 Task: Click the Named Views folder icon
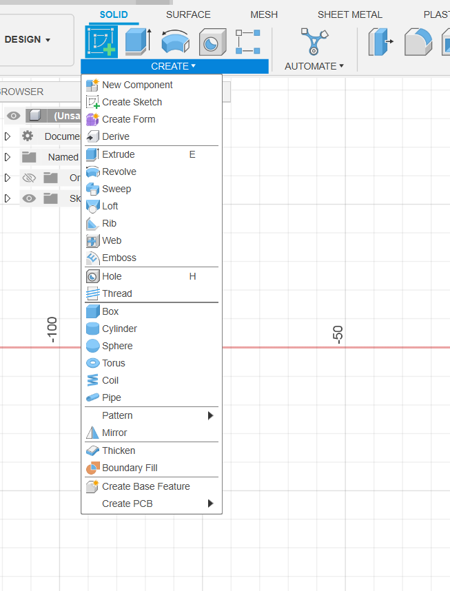[x=29, y=157]
